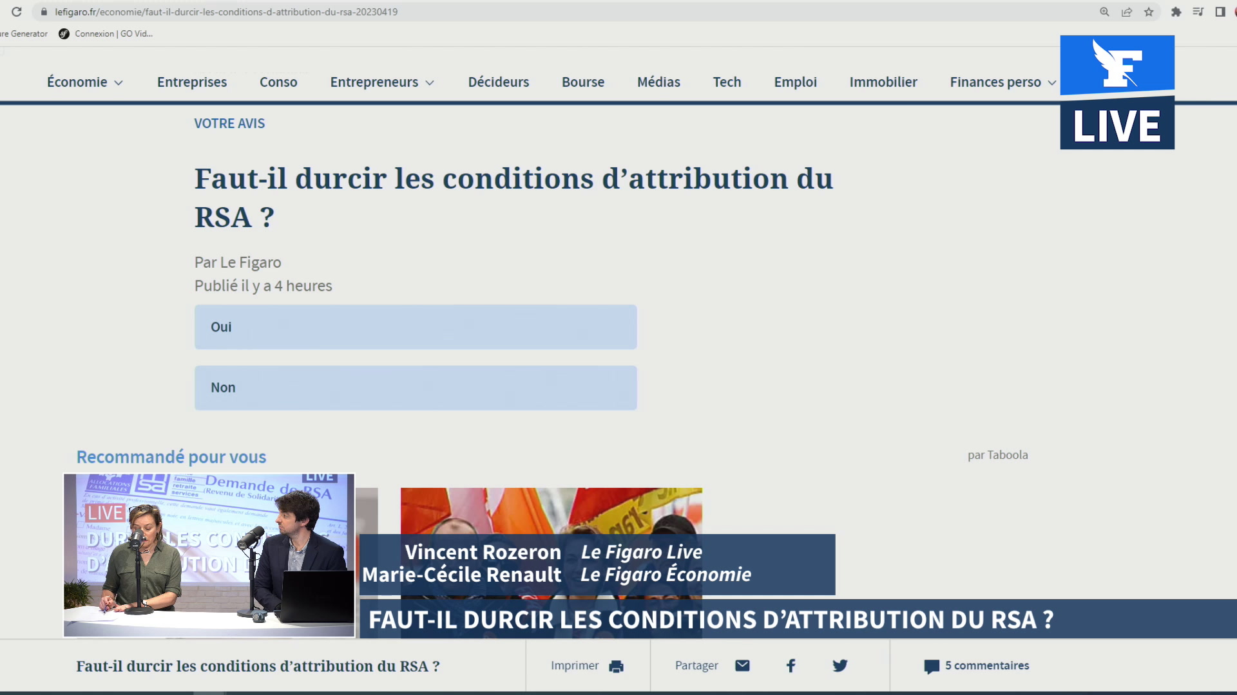
Task: Open the Entrepreneurs section
Action: 374,82
